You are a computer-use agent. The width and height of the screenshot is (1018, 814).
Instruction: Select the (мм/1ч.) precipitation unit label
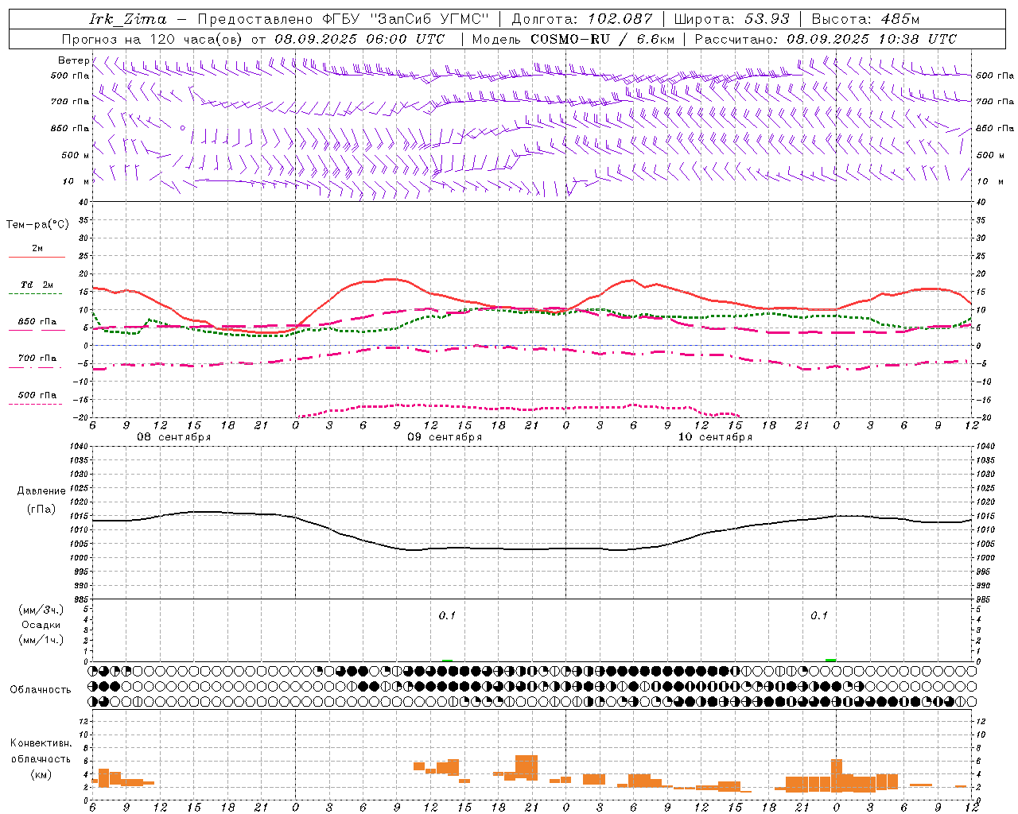pos(41,640)
